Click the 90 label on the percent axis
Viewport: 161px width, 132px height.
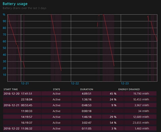click(5, 21)
